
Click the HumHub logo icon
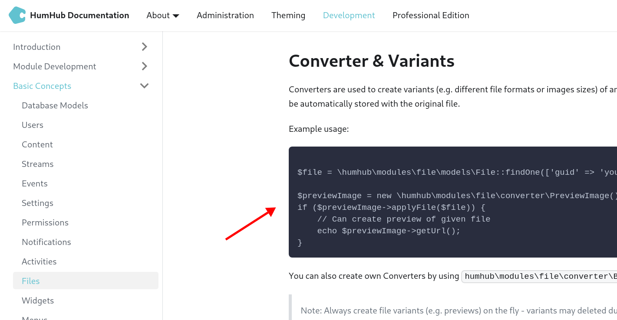17,15
